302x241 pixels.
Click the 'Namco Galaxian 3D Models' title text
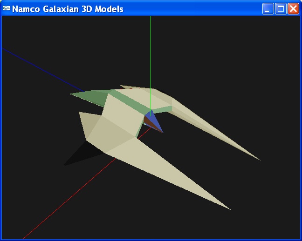coord(68,9)
